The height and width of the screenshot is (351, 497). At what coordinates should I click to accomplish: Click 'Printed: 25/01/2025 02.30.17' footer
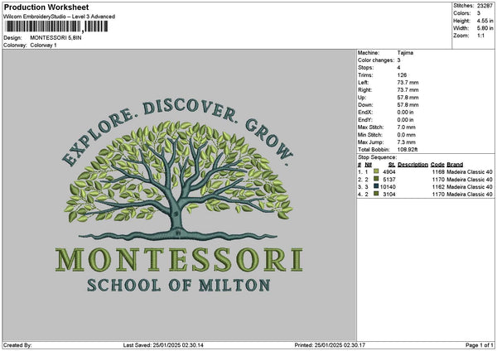(x=330, y=345)
